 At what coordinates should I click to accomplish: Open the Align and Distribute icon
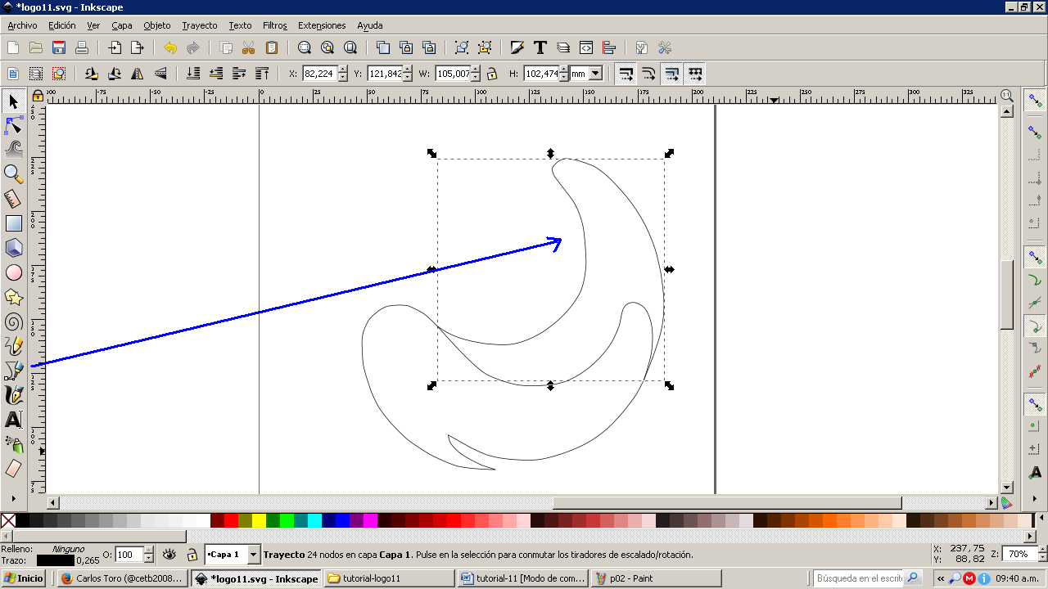609,47
